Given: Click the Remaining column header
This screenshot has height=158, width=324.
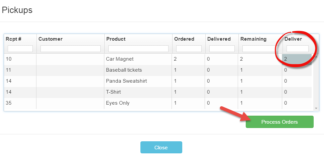Looking at the screenshot, I should pos(253,39).
